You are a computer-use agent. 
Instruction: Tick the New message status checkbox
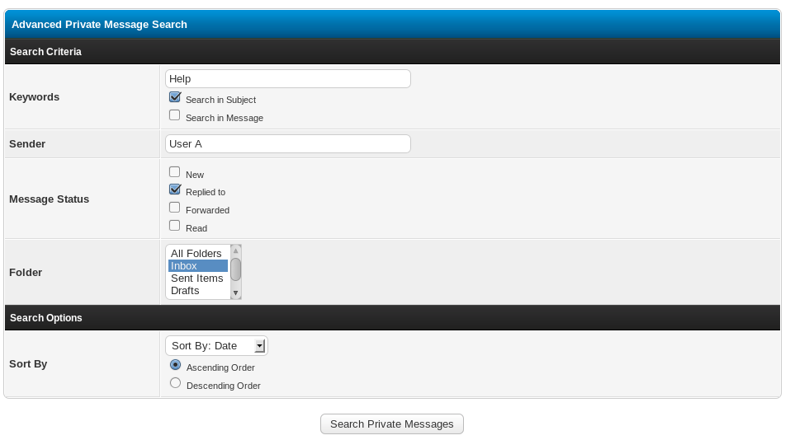point(175,172)
